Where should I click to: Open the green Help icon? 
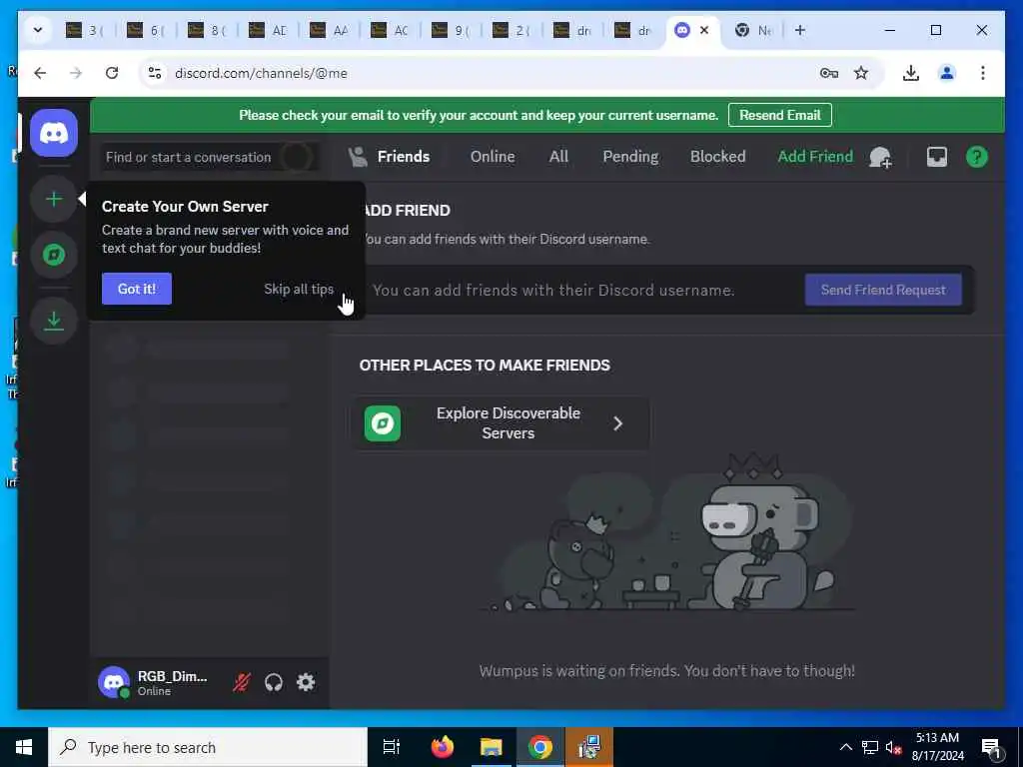[x=977, y=157]
